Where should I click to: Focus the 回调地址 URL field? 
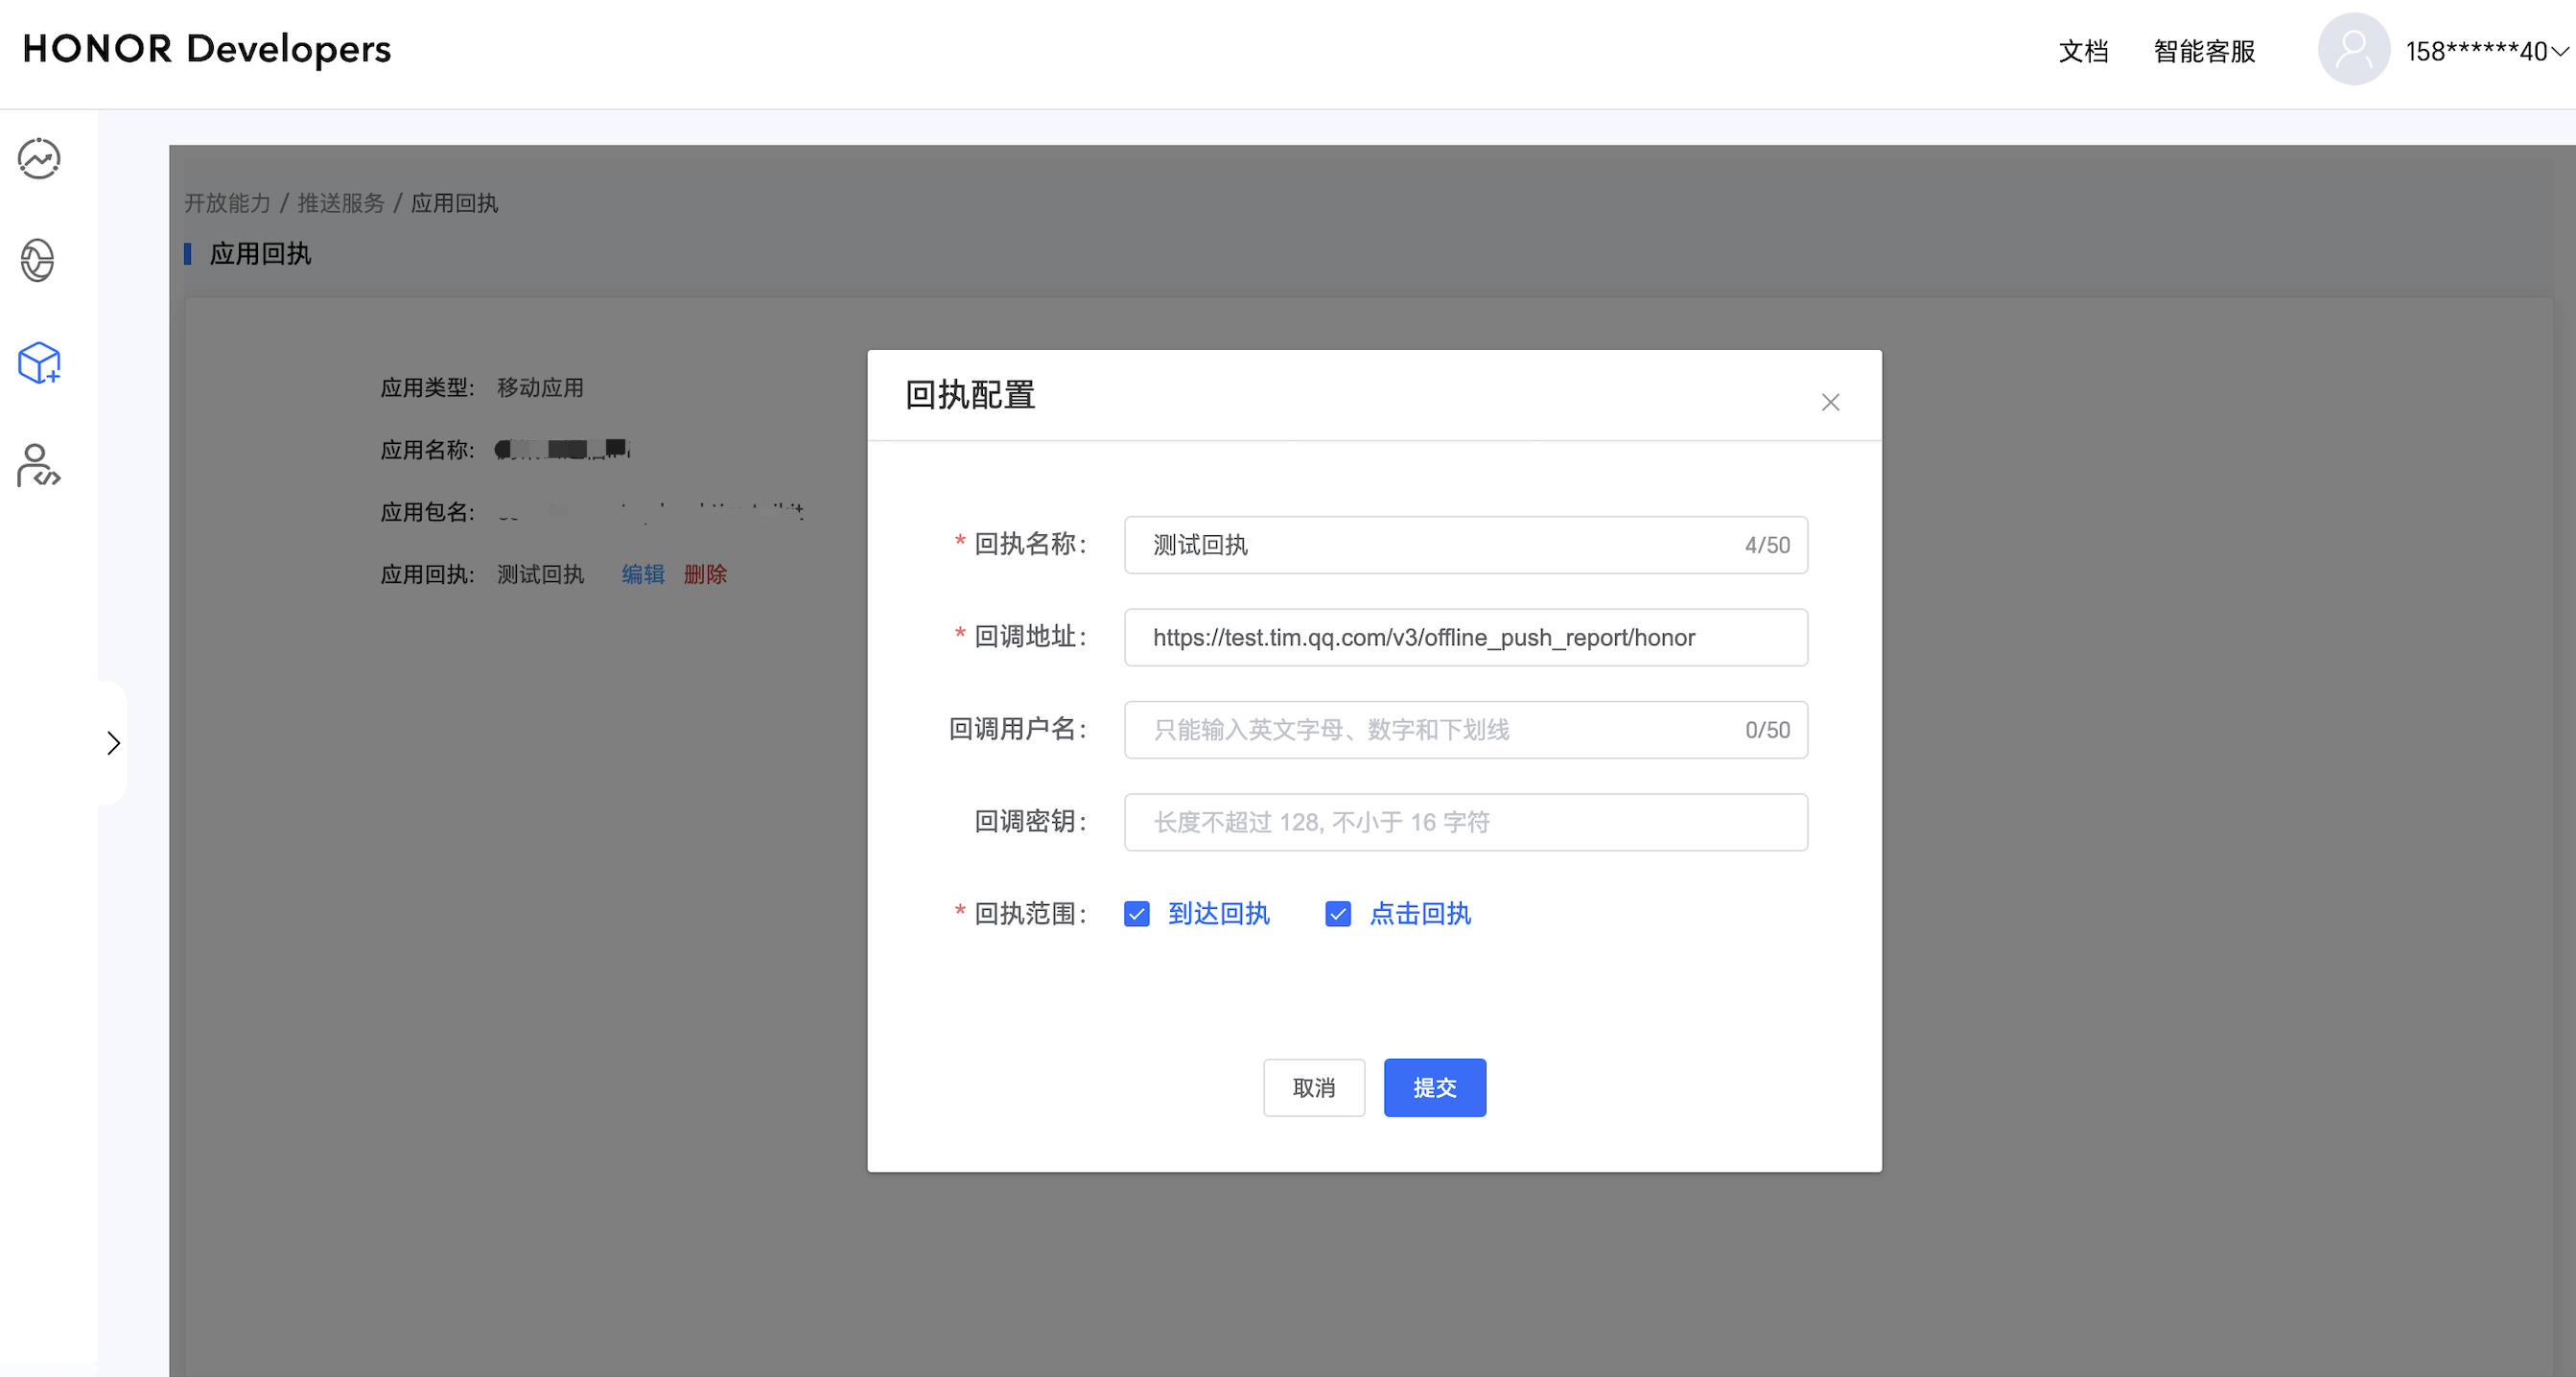1465,638
